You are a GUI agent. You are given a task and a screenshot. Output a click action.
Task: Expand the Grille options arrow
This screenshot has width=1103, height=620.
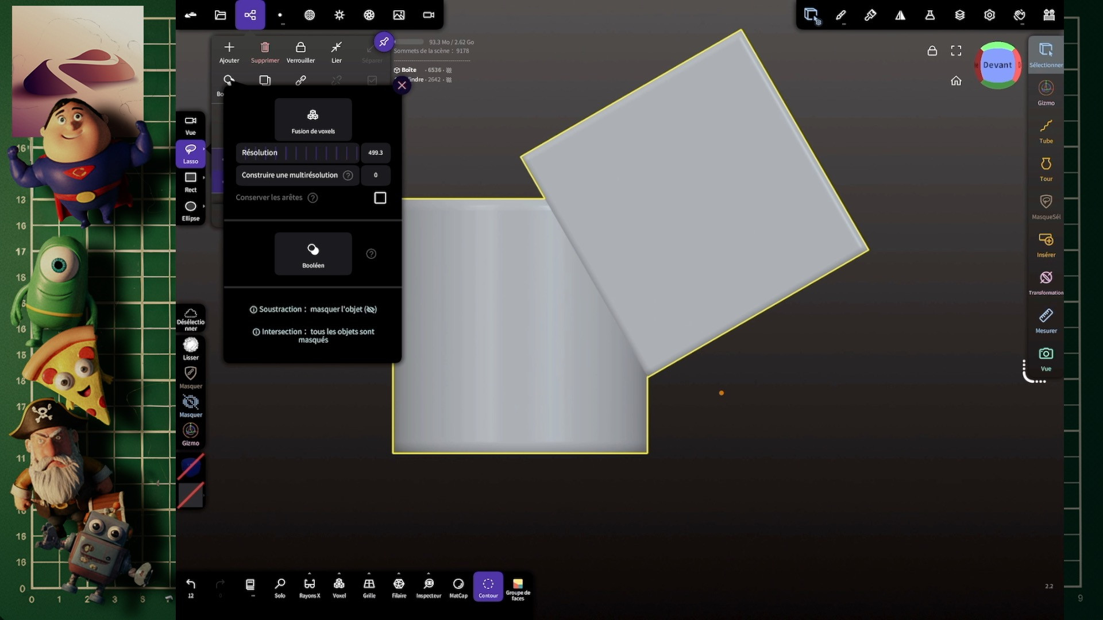click(x=369, y=573)
